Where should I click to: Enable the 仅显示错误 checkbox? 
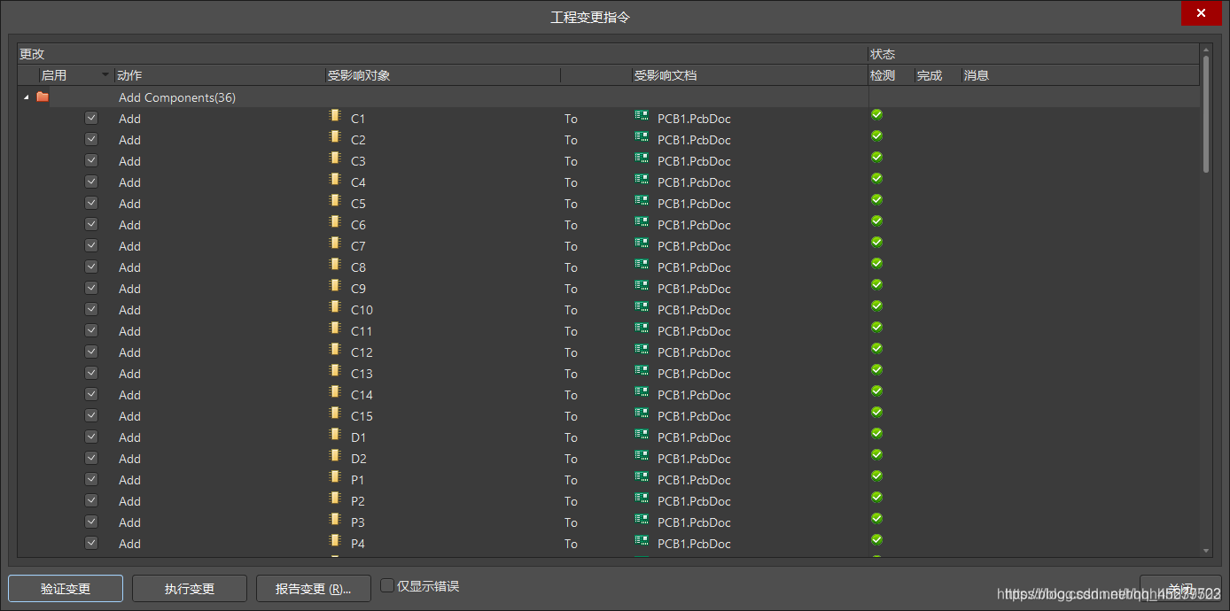click(x=387, y=585)
